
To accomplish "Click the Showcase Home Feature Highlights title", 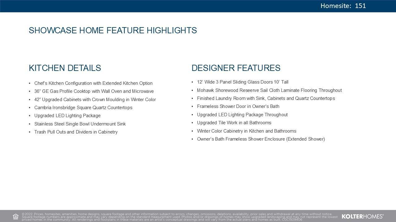I will (x=113, y=31).
